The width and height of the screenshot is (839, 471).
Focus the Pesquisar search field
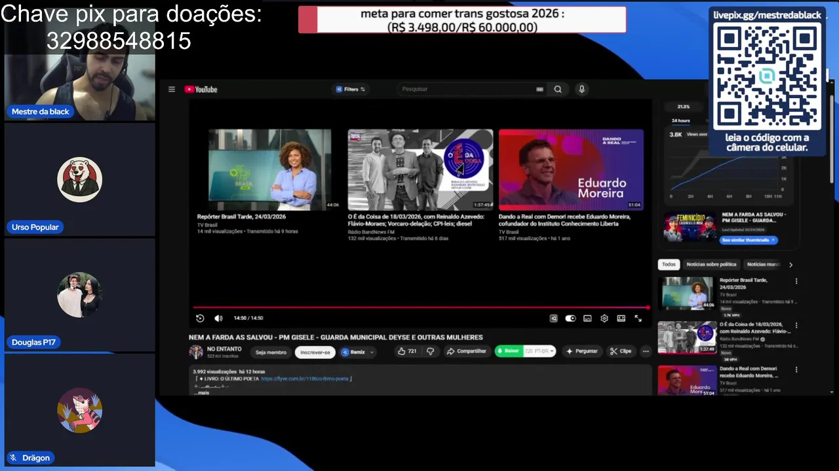point(466,89)
